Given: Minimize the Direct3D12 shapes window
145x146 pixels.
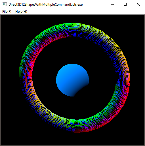Looking at the screenshot, I should coord(112,4).
